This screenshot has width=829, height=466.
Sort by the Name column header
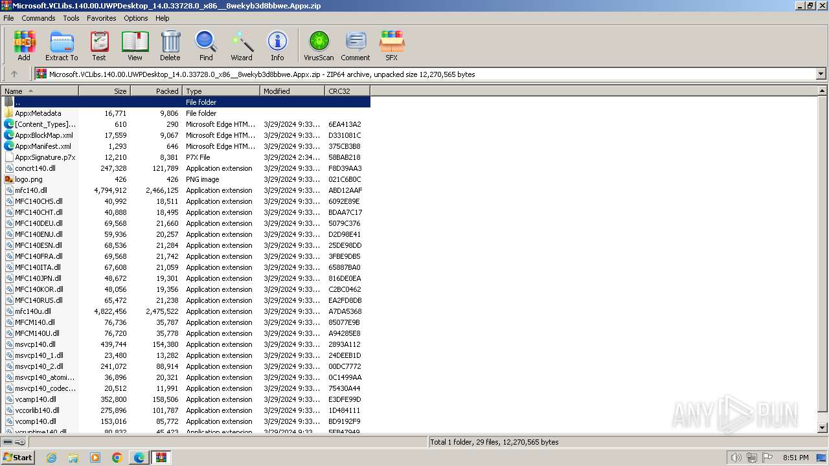(x=40, y=91)
